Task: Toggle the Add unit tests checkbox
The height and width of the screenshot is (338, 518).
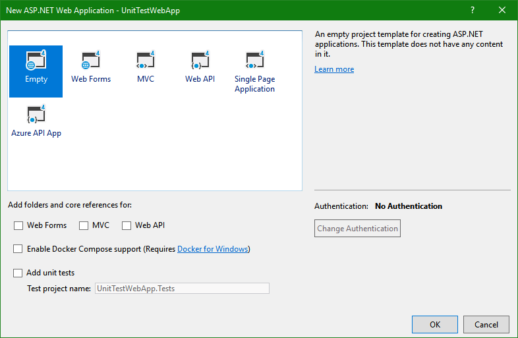Action: click(x=18, y=273)
